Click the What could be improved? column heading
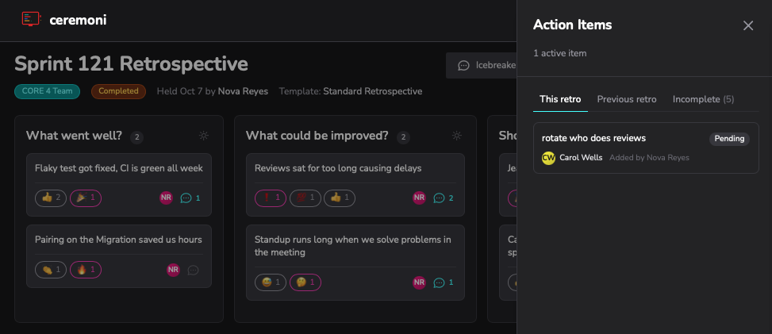772x334 pixels. tap(317, 136)
